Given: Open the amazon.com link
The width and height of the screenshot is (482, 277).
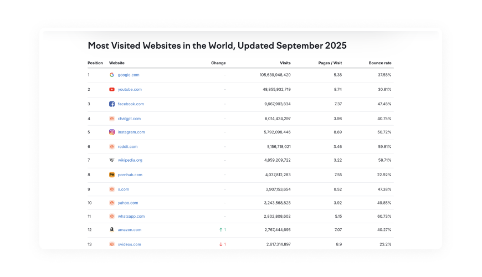Looking at the screenshot, I should point(130,230).
